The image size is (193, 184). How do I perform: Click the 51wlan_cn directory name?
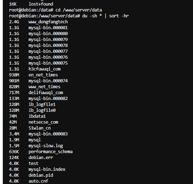(x=40, y=128)
